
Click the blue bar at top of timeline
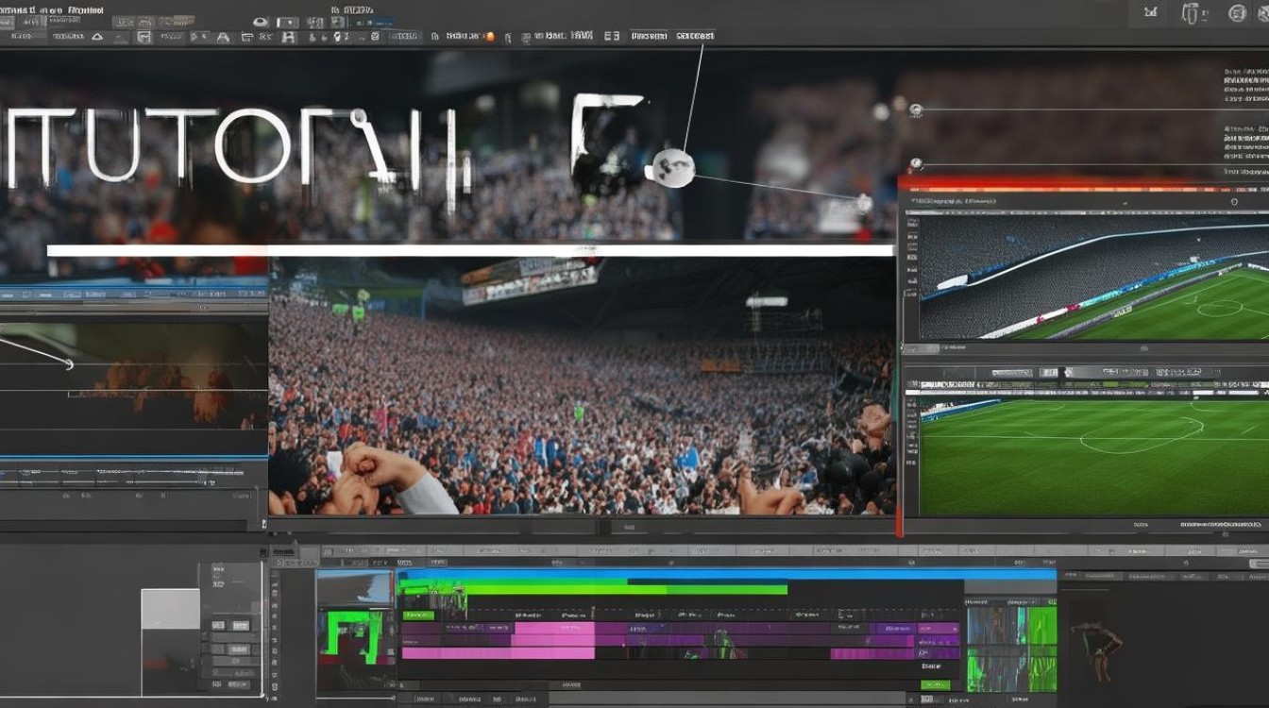[726, 574]
